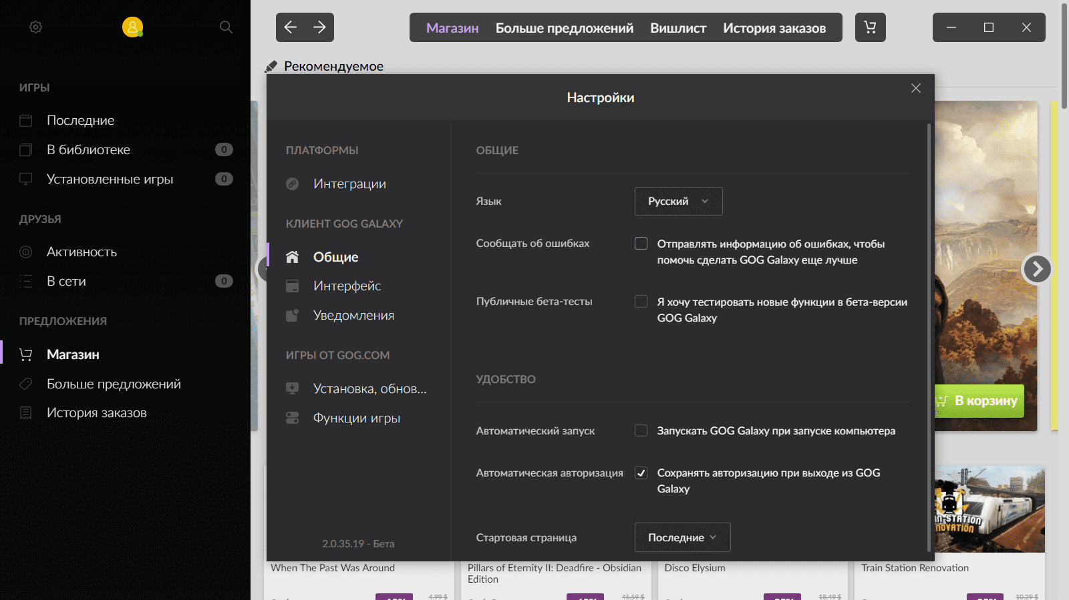
Task: Click the calendar icon beside Последние
Action: (26, 121)
